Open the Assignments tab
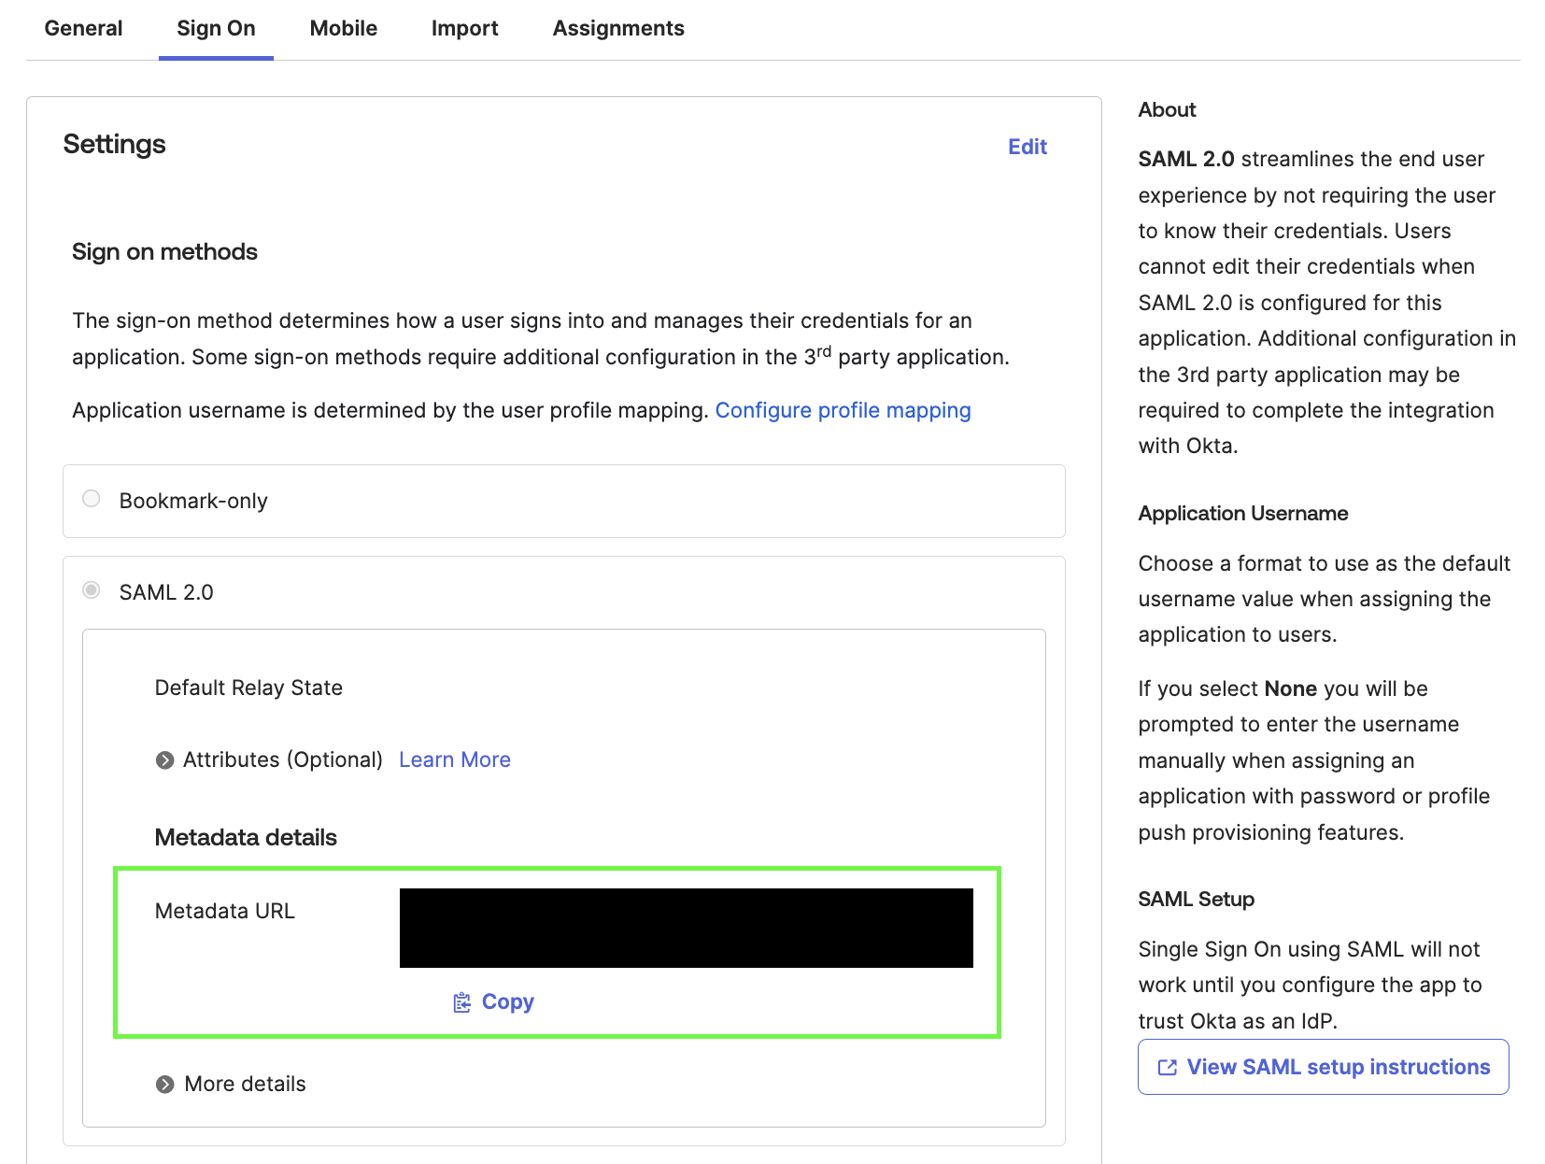 click(617, 28)
